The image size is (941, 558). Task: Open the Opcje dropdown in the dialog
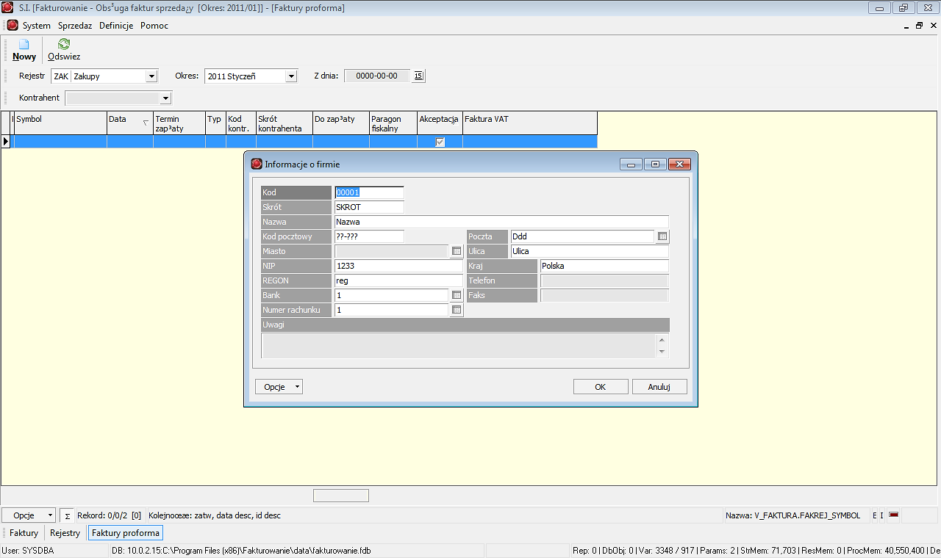point(279,387)
